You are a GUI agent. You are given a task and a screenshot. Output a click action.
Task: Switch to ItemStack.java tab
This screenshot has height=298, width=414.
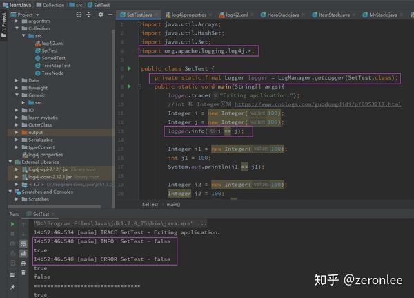coord(333,15)
